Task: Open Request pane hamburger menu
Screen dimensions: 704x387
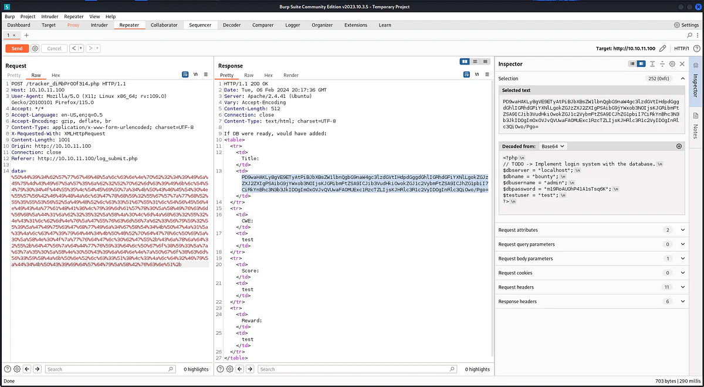Action: [x=206, y=75]
